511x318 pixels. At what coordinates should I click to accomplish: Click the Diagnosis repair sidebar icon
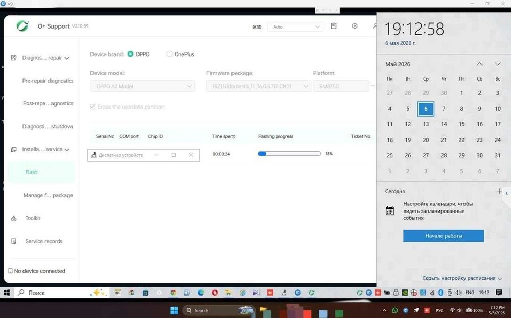[x=14, y=58]
